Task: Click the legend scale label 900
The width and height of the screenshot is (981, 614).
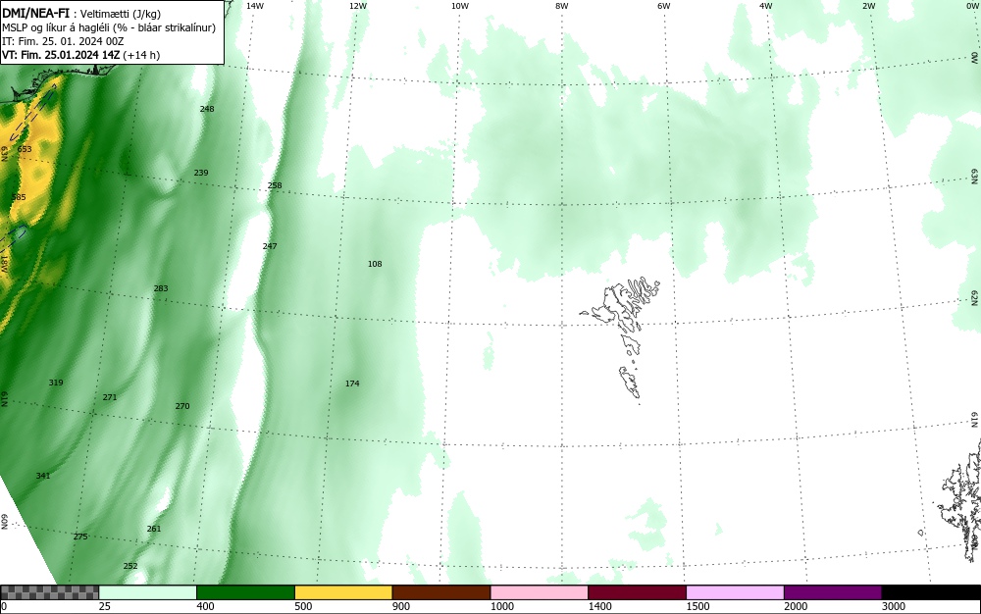Action: coord(401,606)
